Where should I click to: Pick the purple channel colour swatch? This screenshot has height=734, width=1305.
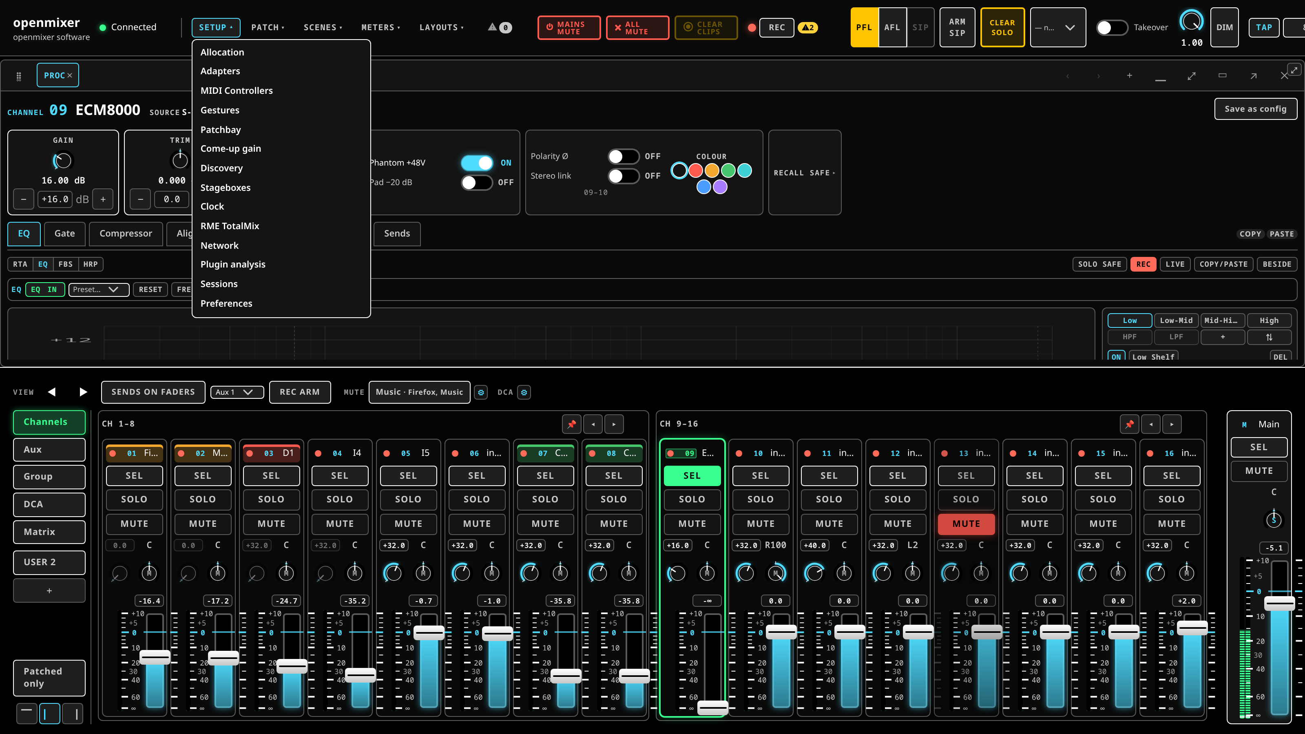720,187
